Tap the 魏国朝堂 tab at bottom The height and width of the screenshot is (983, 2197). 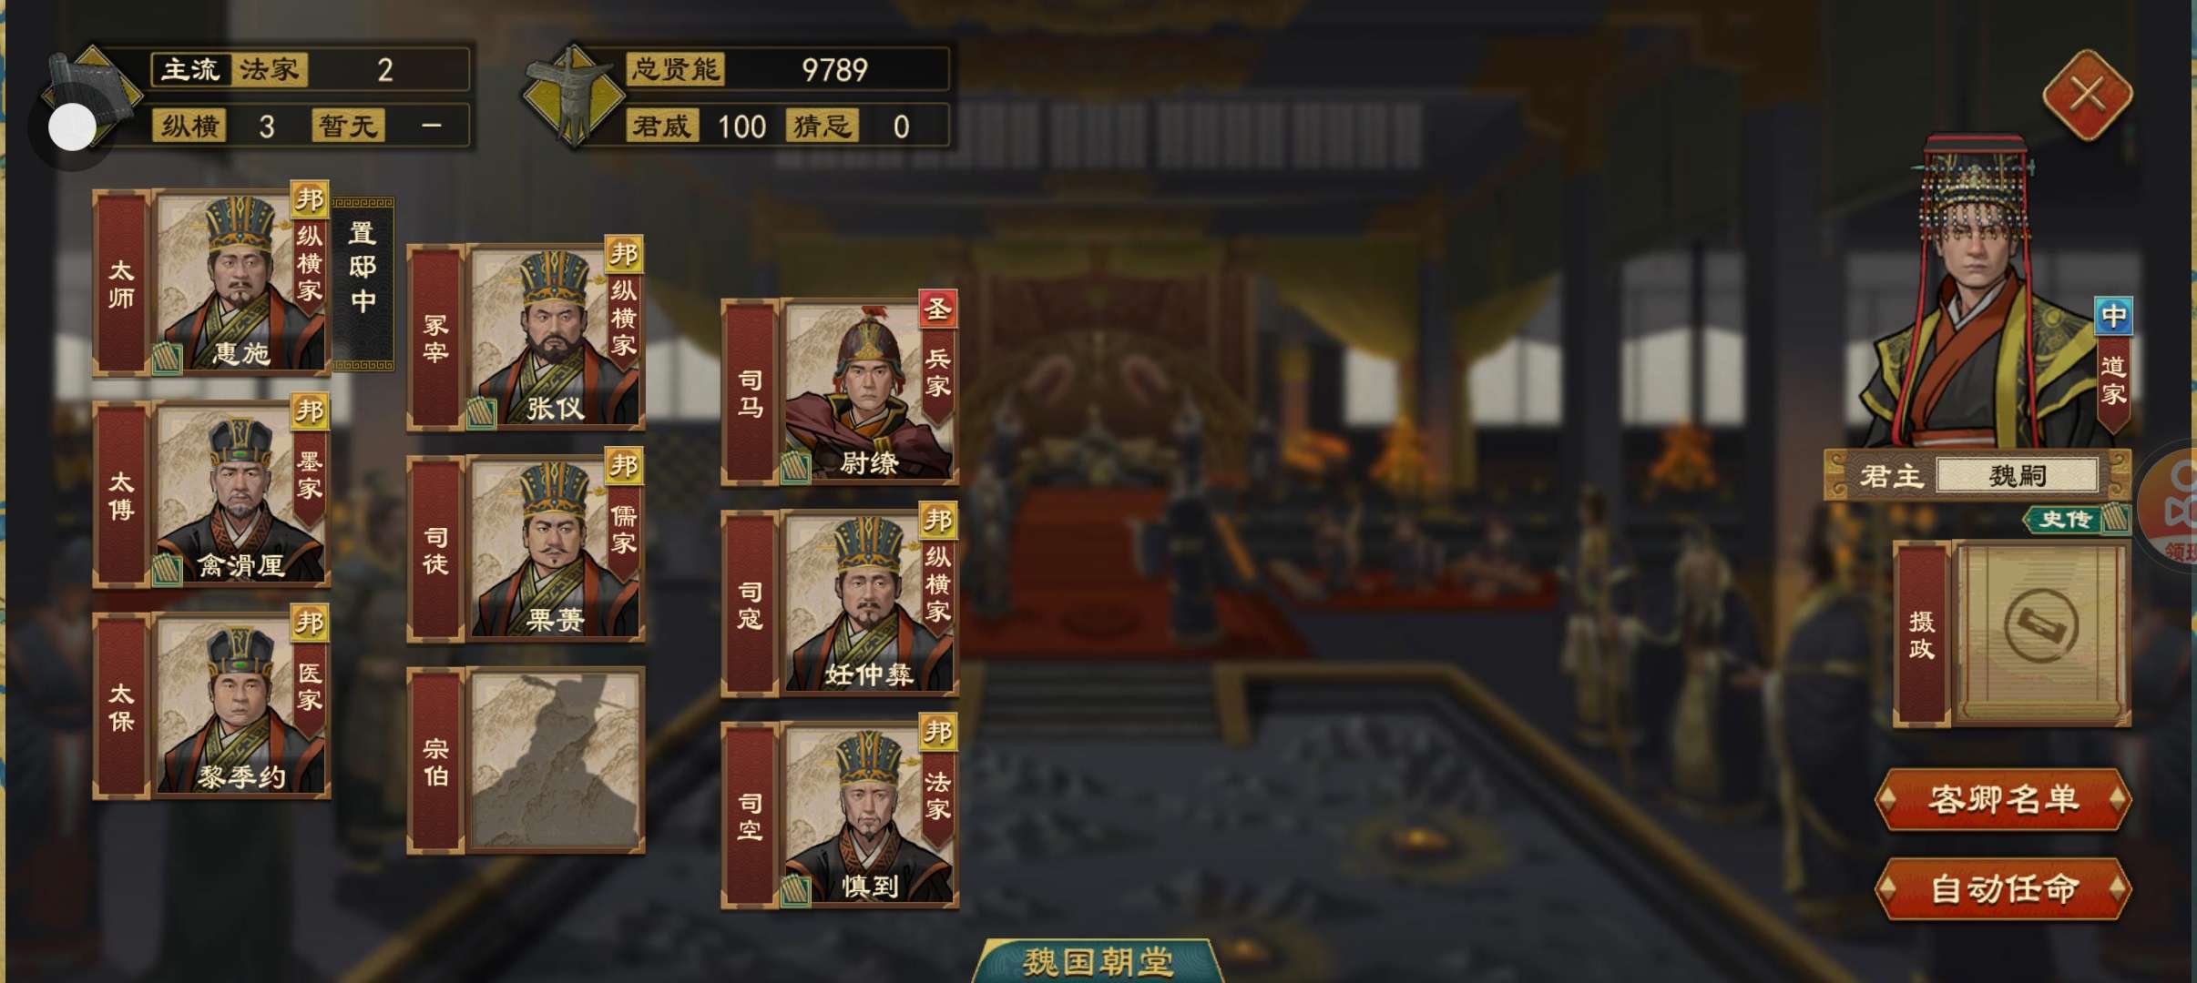[x=1098, y=961]
